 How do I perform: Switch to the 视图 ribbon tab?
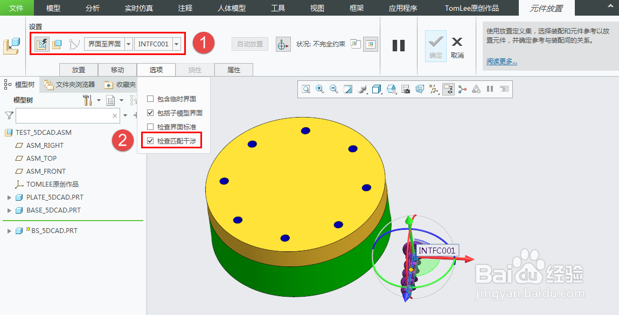[x=317, y=8]
